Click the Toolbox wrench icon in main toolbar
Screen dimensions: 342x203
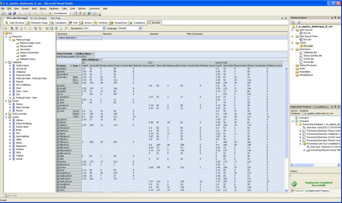click(x=84, y=13)
